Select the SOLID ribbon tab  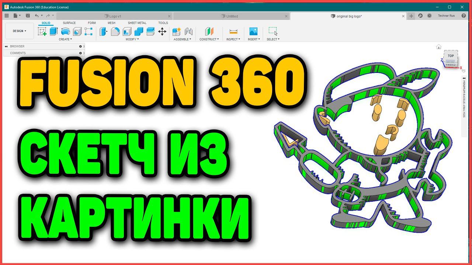[46, 23]
